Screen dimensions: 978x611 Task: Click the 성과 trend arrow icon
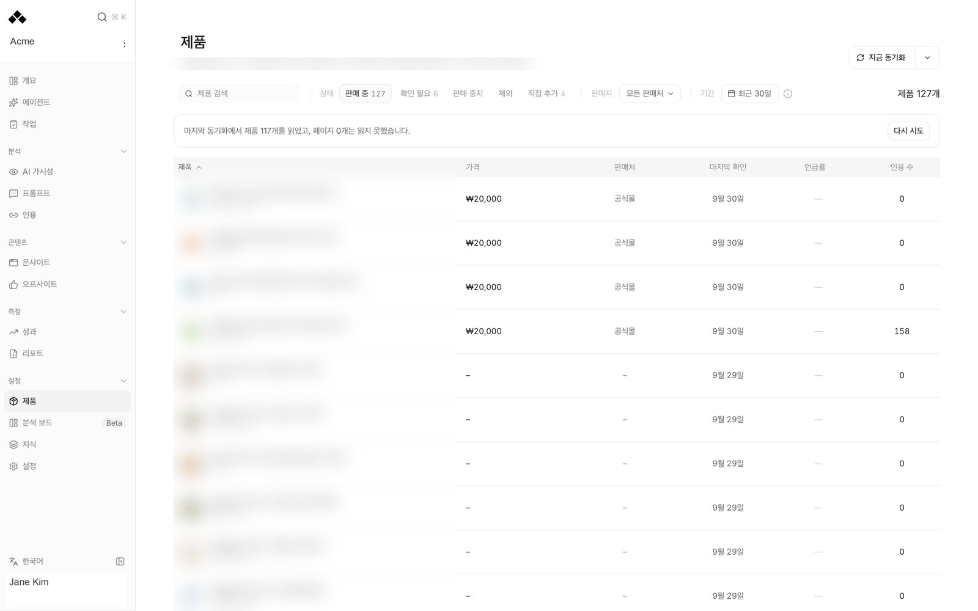point(13,332)
